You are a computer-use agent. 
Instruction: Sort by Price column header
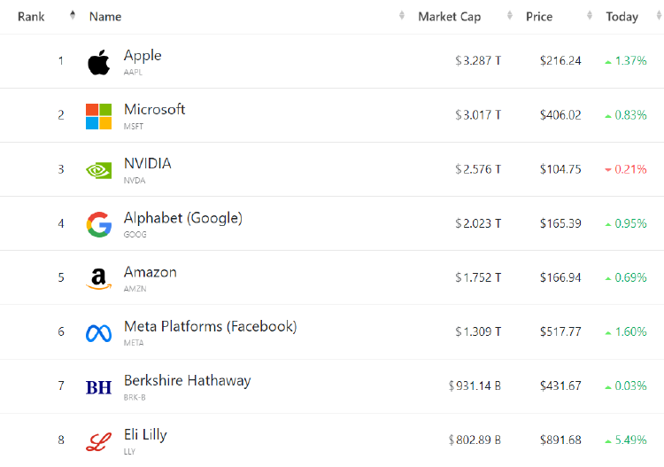coord(539,17)
